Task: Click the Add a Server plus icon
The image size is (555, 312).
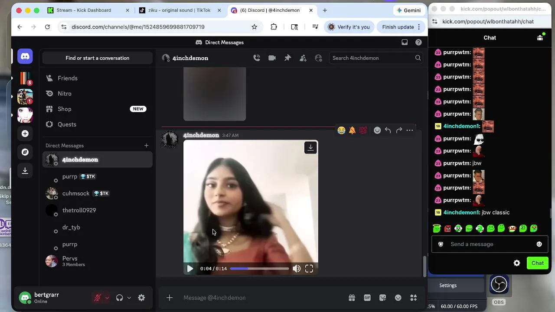Action: (25, 134)
